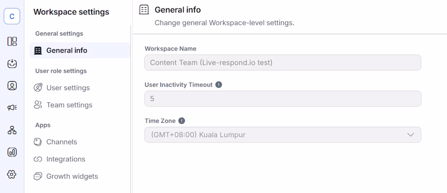Screen dimensions: 447x193
Task: Click the User Inactivity Timeout field
Action: pos(283,98)
